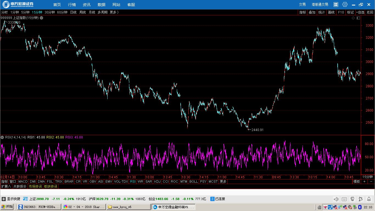This screenshot has width=375, height=211.
Task: Switch to 日线 daily chart
Action: [73, 12]
